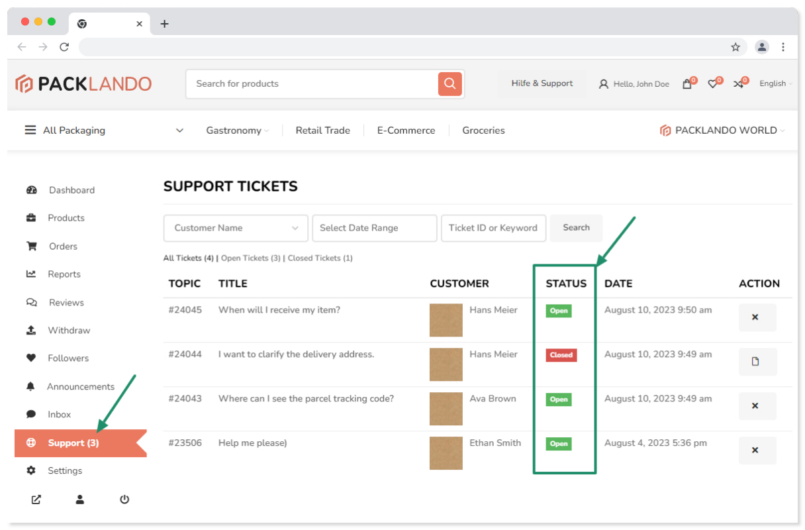Open the browser three-dot menu
The width and height of the screenshot is (805, 530).
click(x=783, y=47)
